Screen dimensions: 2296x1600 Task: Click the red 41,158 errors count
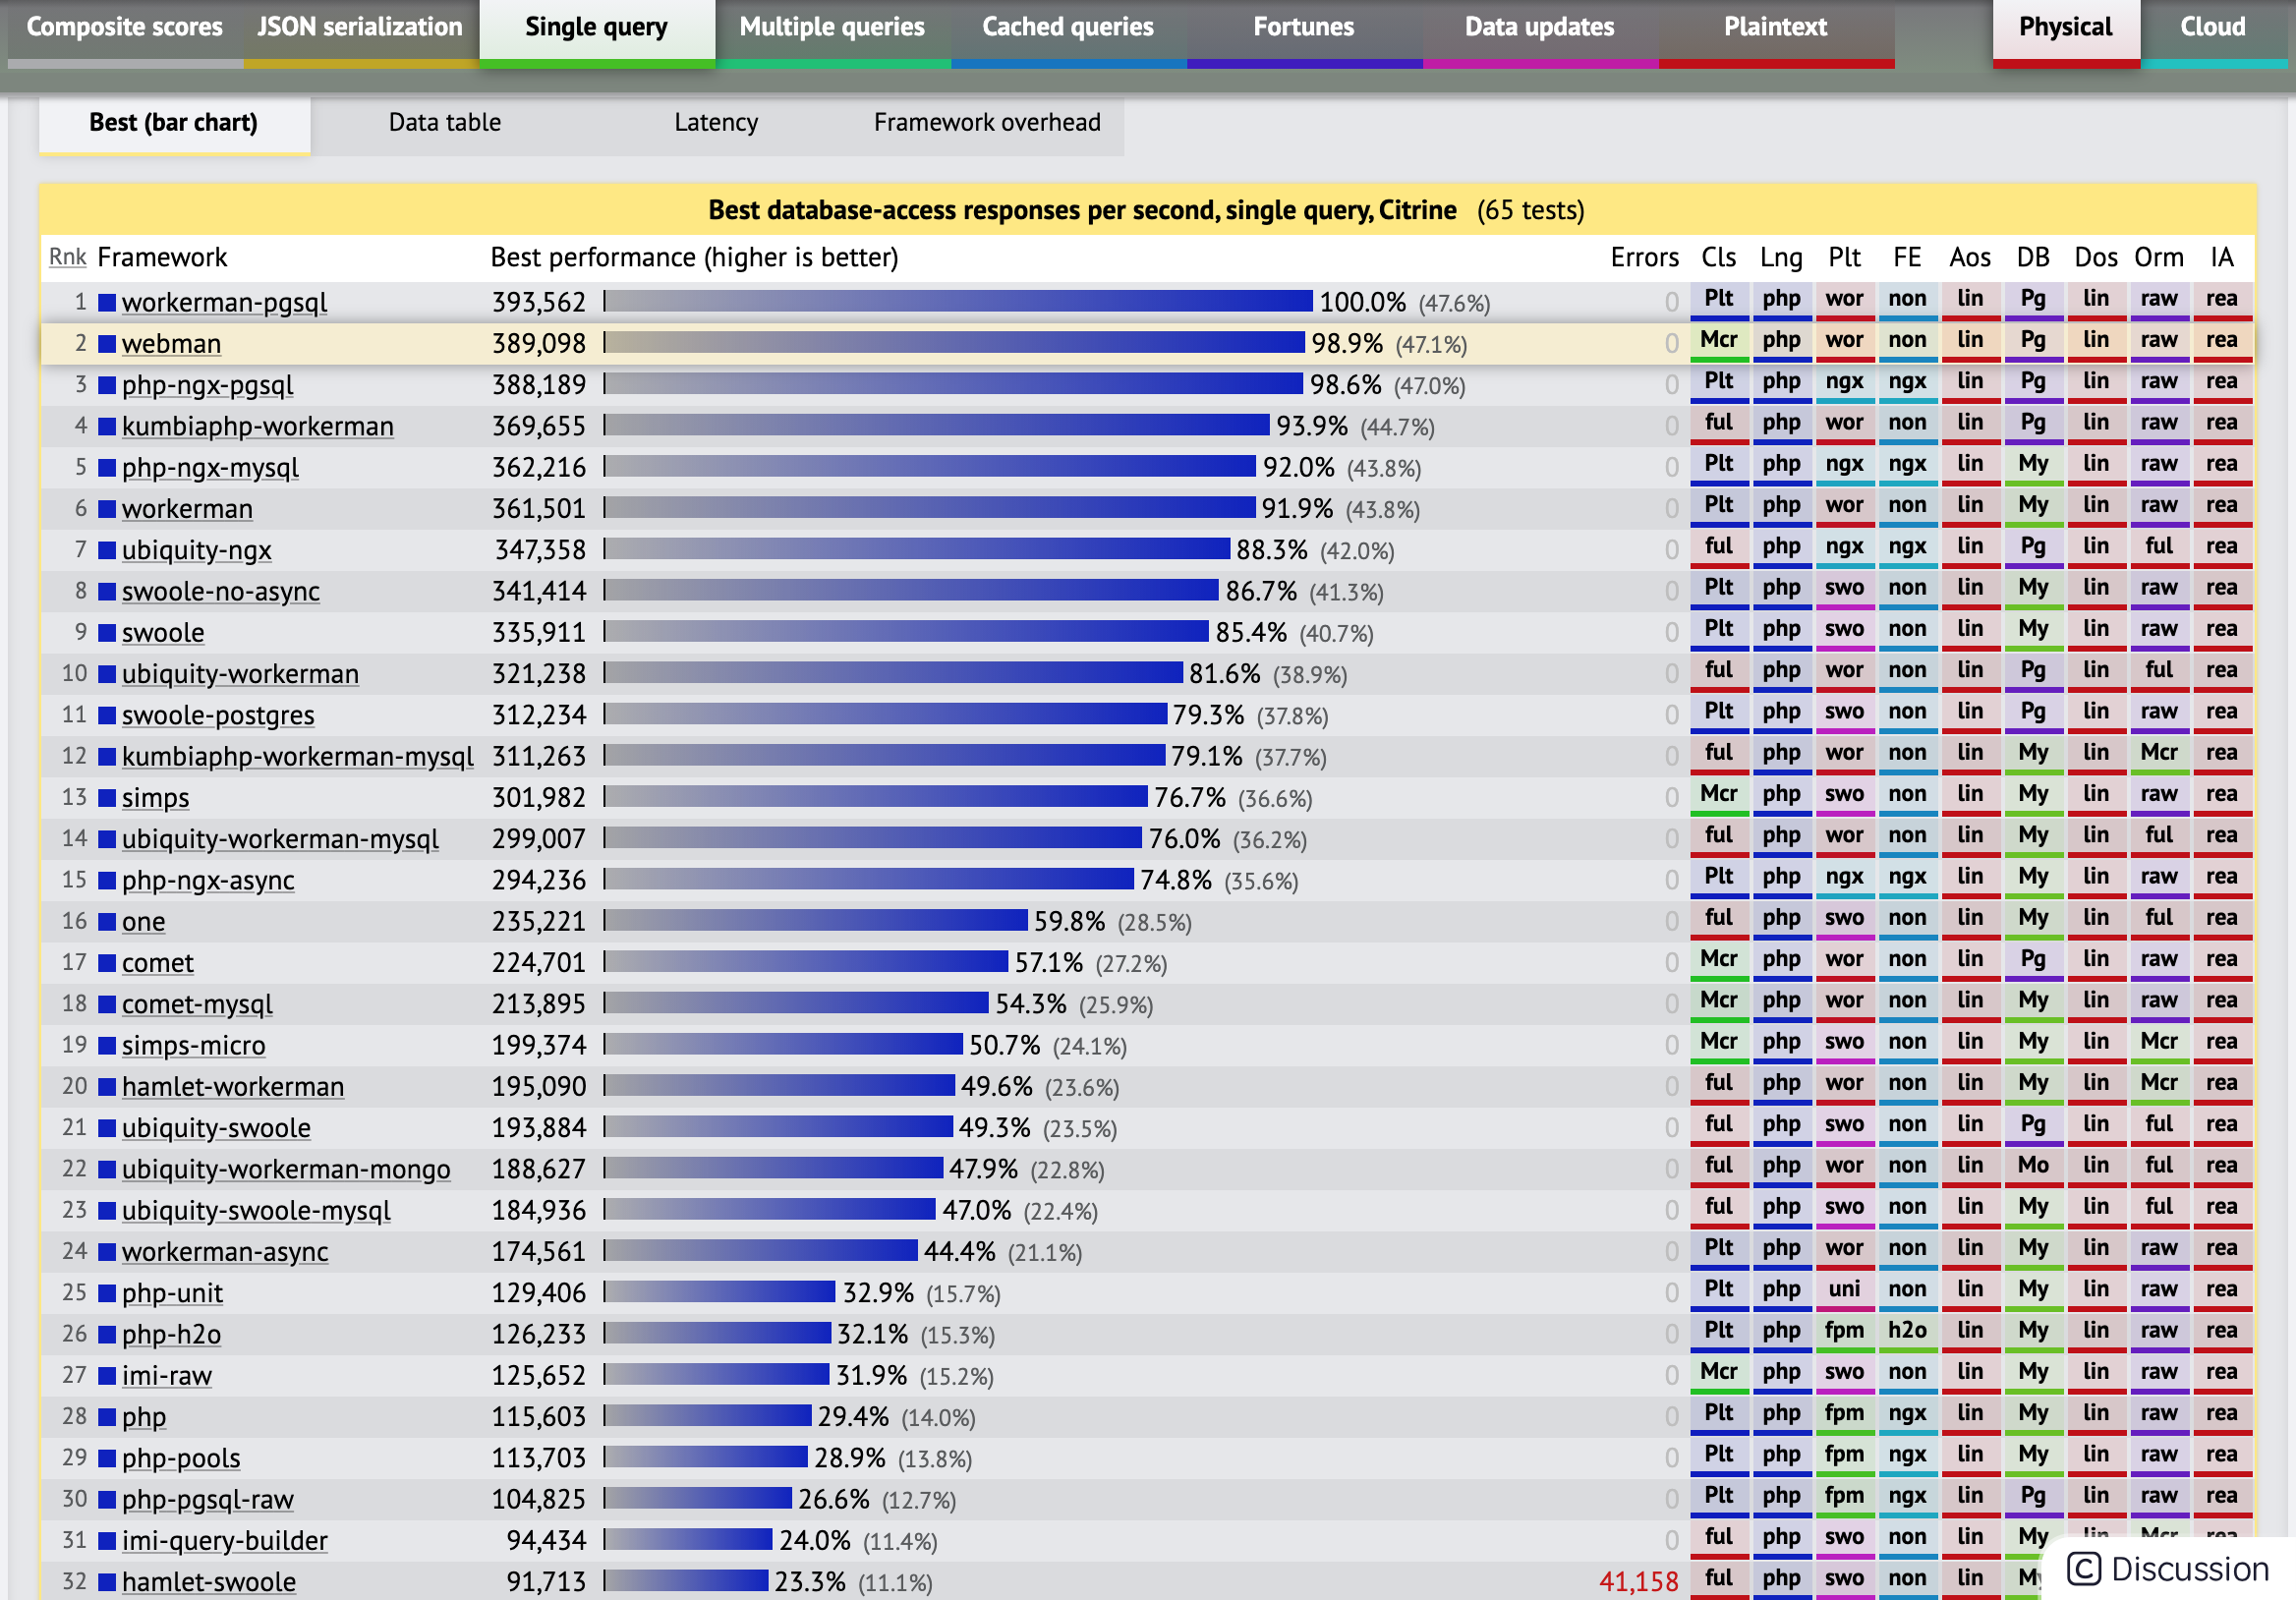pos(1638,1582)
